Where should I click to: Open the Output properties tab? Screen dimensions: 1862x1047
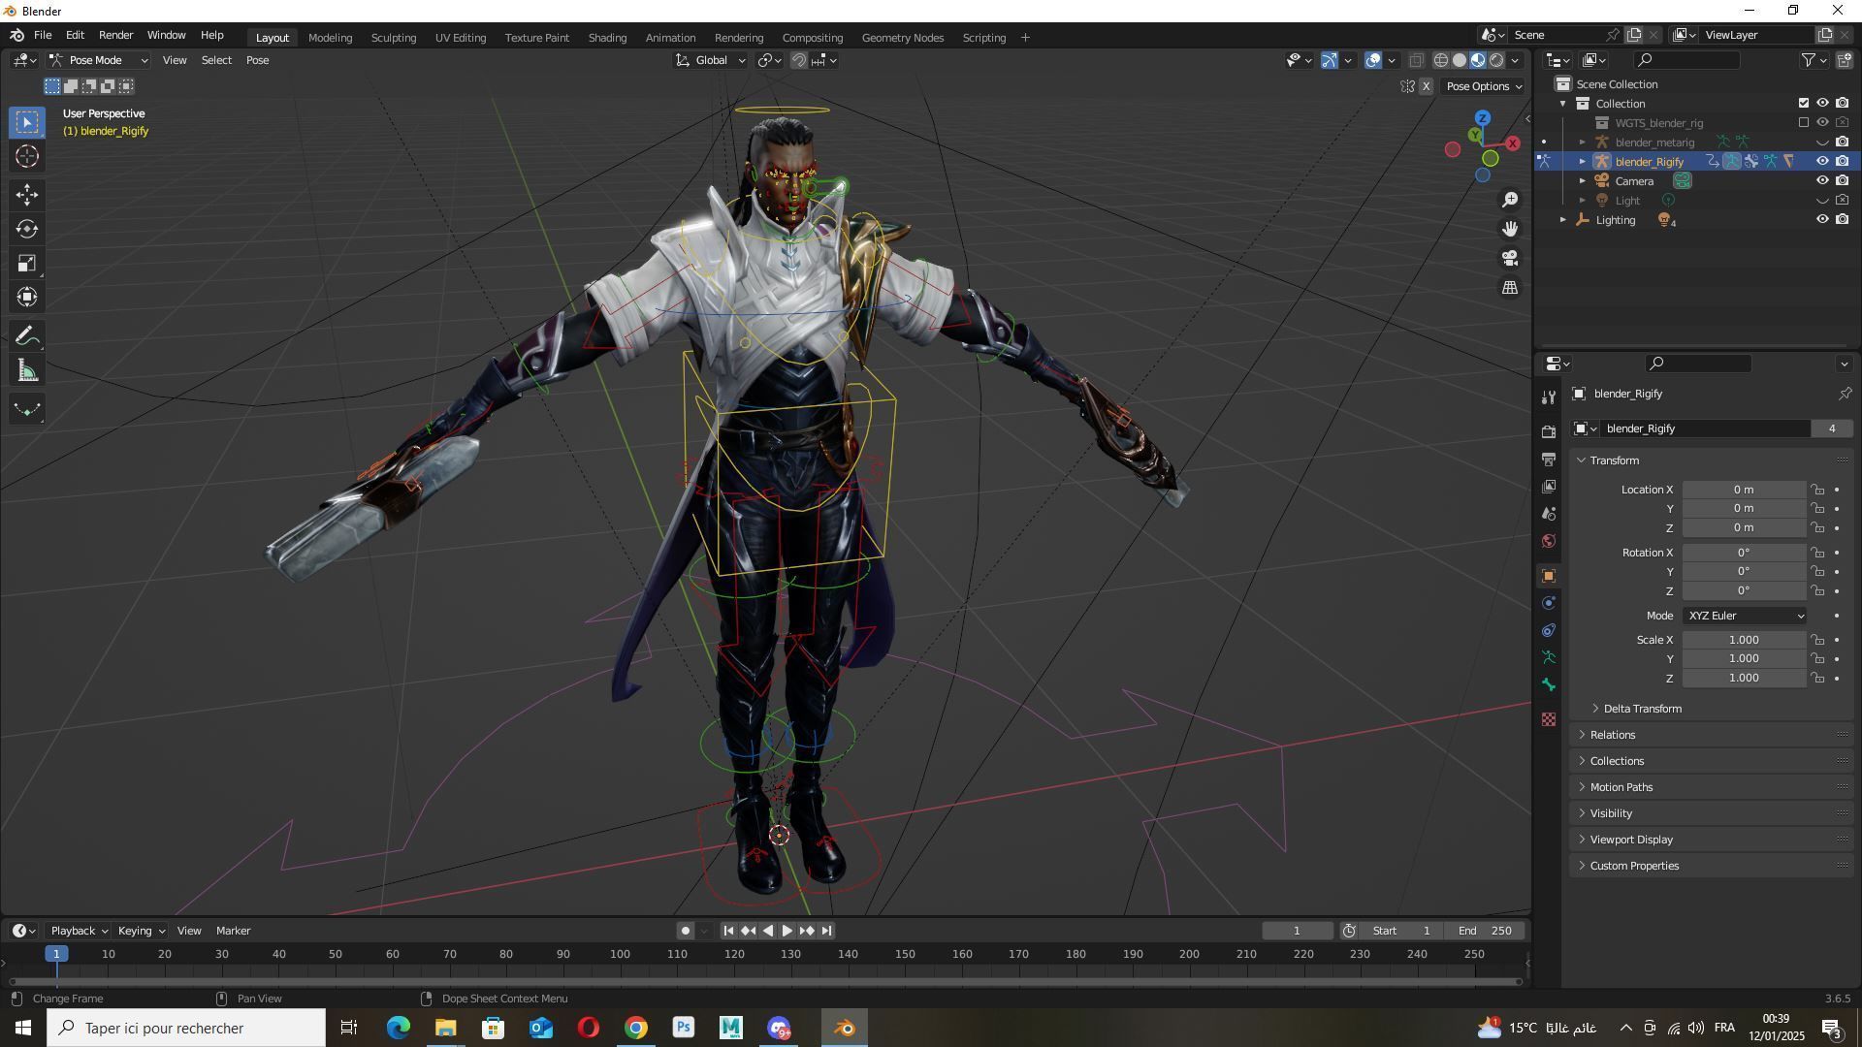coord(1549,459)
